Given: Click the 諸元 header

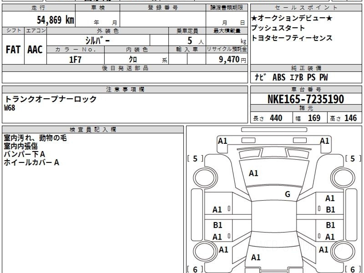Looking at the screenshot, I should point(306,108).
